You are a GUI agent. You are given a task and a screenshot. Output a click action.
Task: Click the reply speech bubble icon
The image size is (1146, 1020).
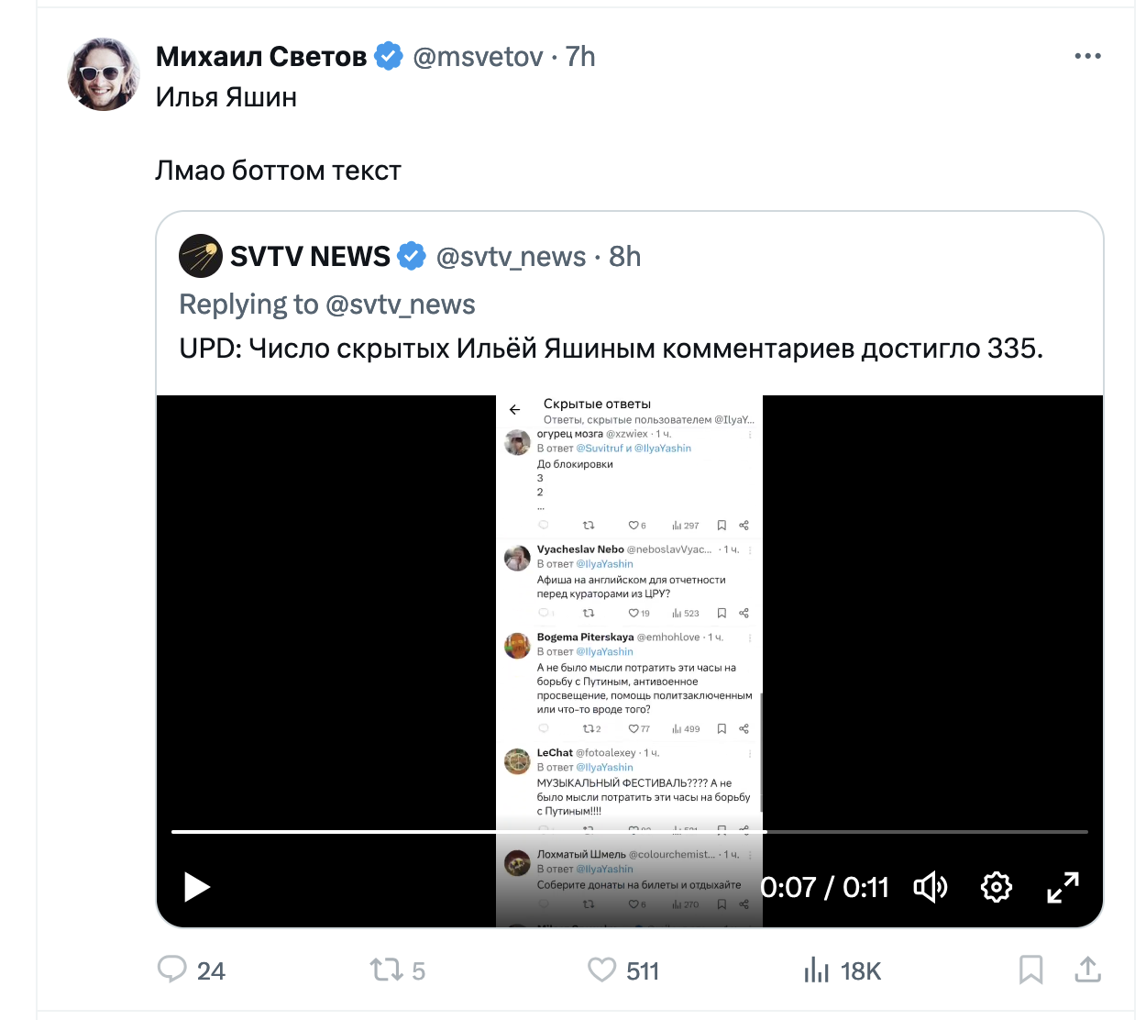(x=172, y=970)
